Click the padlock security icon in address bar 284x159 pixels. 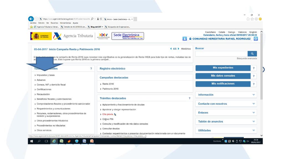point(98,19)
